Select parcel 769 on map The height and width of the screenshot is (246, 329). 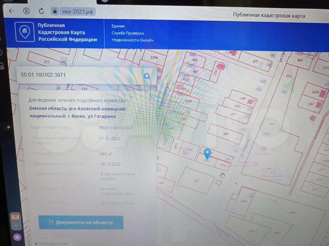click(237, 106)
